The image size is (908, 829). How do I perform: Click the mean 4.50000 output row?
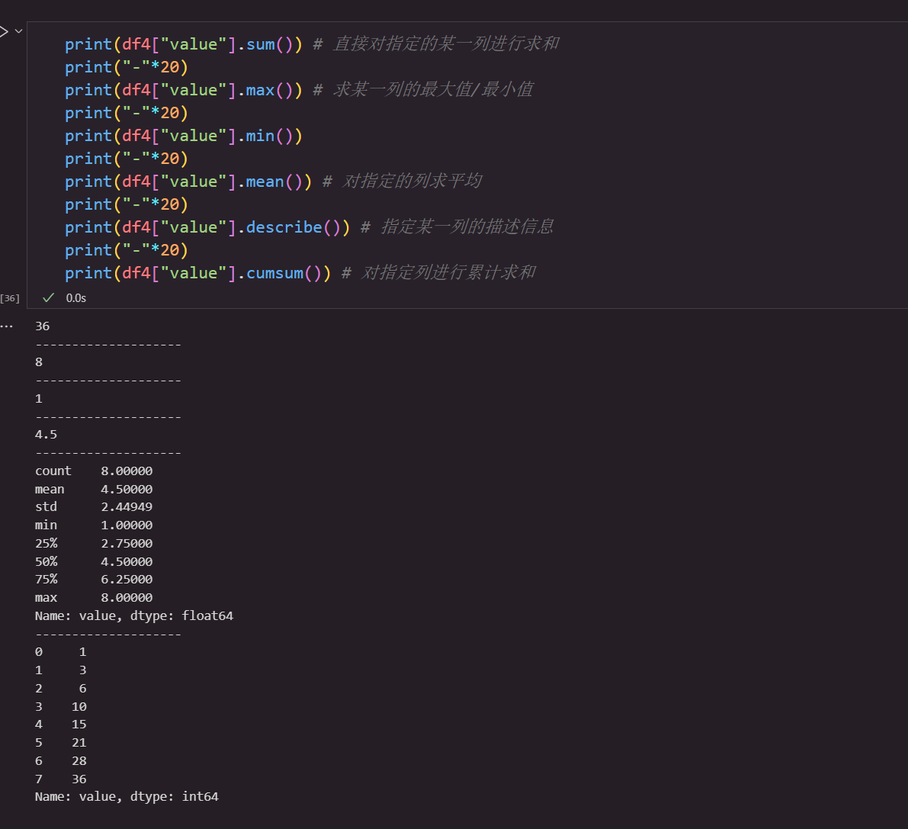tap(94, 490)
